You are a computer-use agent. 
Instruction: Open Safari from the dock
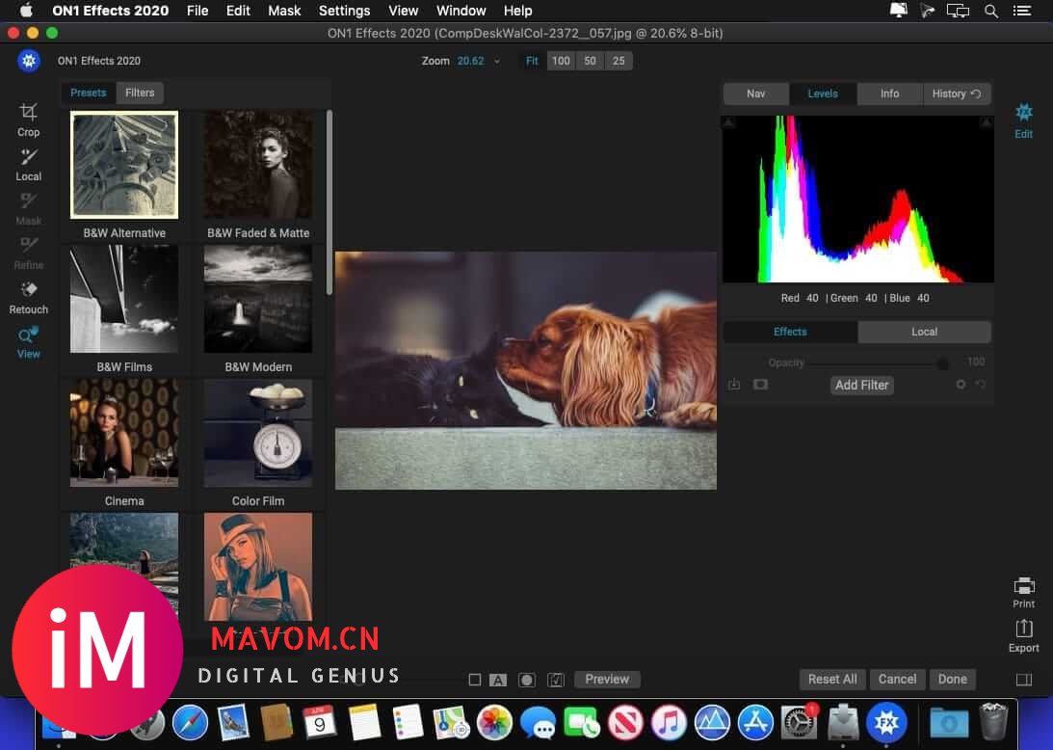point(190,723)
